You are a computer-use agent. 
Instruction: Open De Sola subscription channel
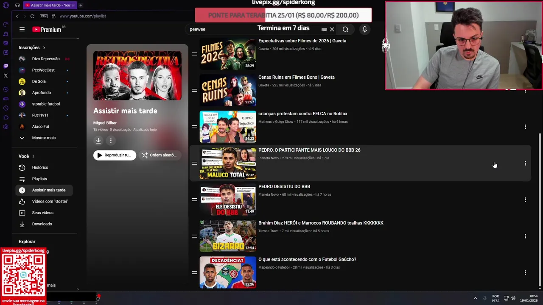(45, 81)
